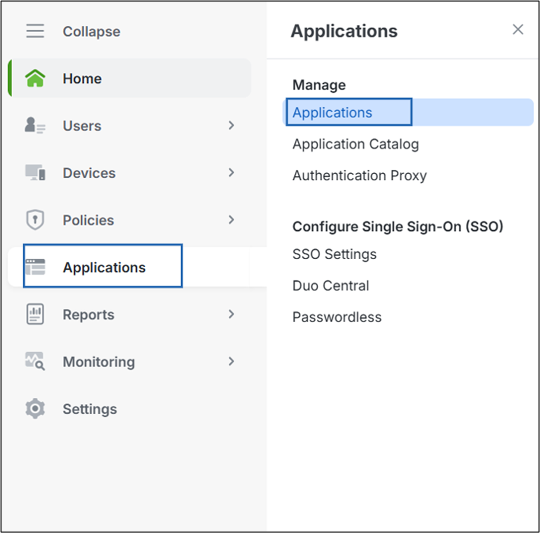The image size is (540, 533).
Task: Open the Reports menu label
Action: coord(88,315)
